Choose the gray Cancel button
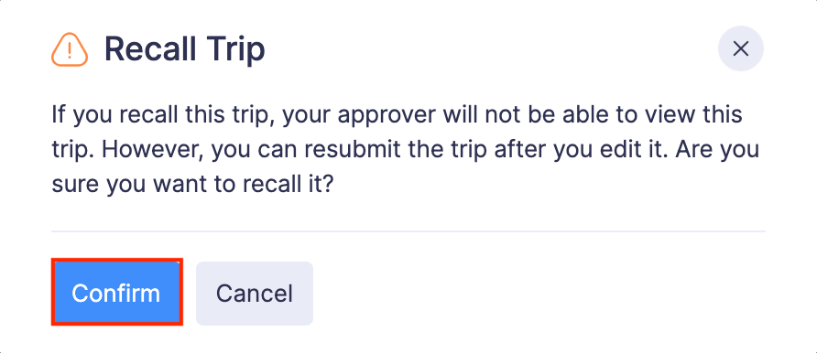817x353 pixels. (255, 294)
